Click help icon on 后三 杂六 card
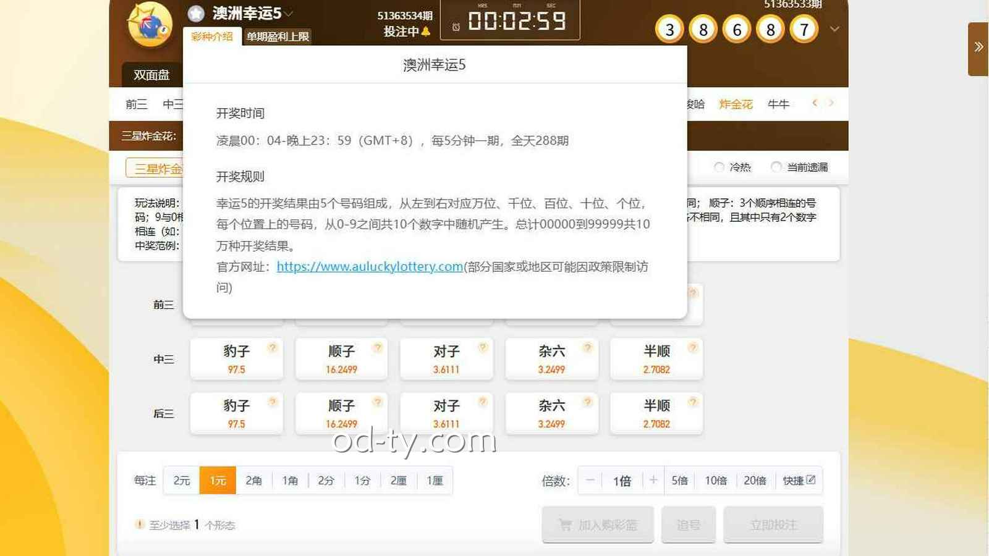Viewport: 989px width, 556px height. (588, 402)
